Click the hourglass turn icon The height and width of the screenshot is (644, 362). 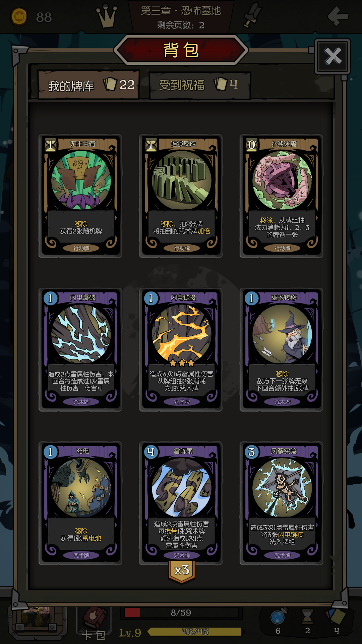tap(307, 616)
